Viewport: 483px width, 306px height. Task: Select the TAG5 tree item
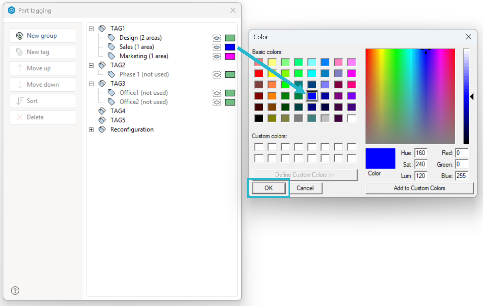(118, 120)
